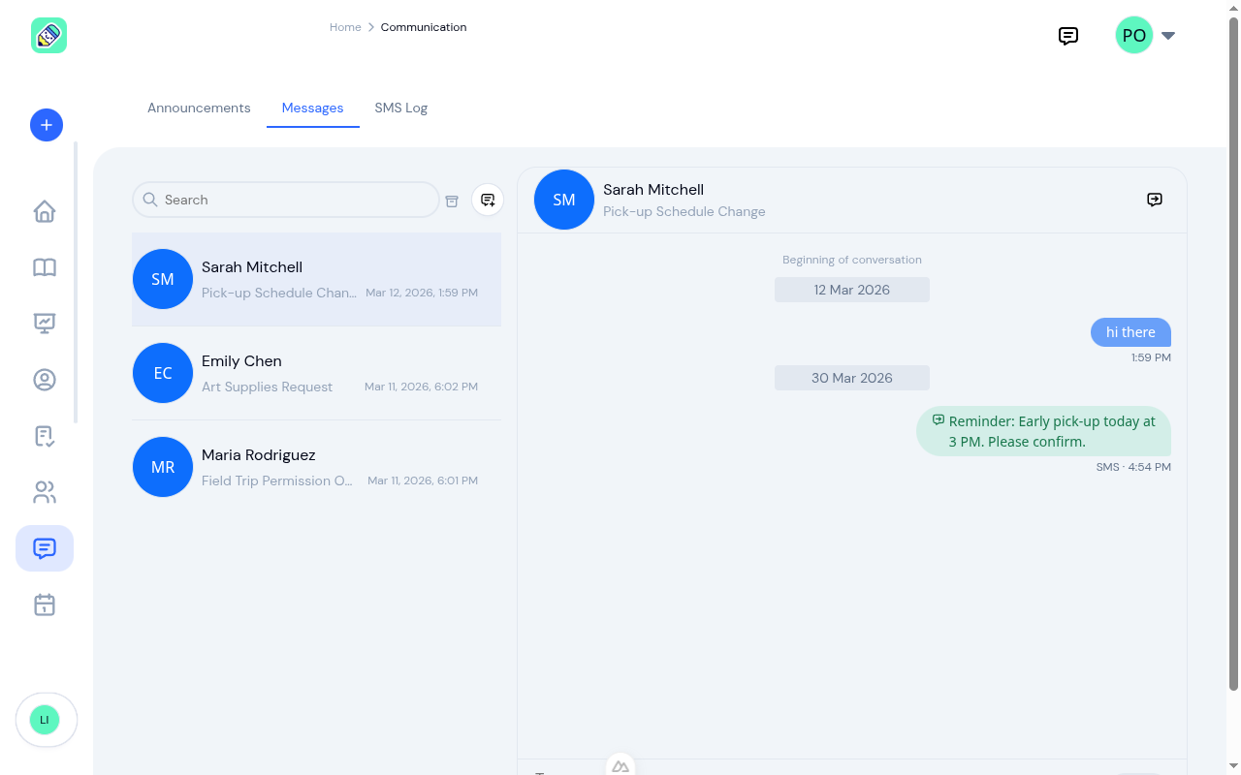1241x775 pixels.
Task: Open the people group sidebar icon
Action: [x=45, y=492]
